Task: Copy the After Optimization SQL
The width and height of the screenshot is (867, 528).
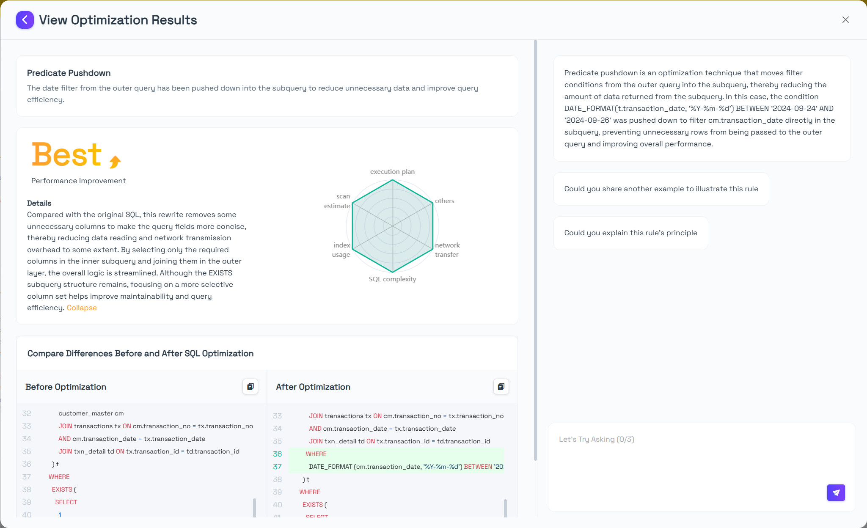Action: pyautogui.click(x=501, y=387)
